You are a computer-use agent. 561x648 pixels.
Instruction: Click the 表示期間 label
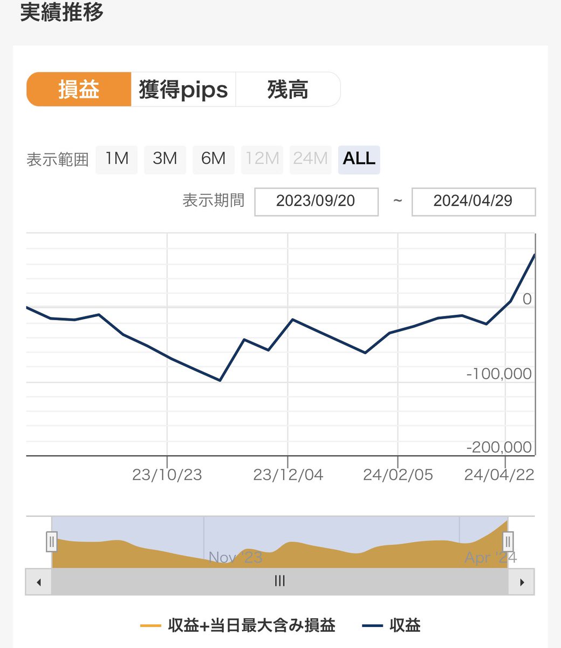(x=214, y=201)
